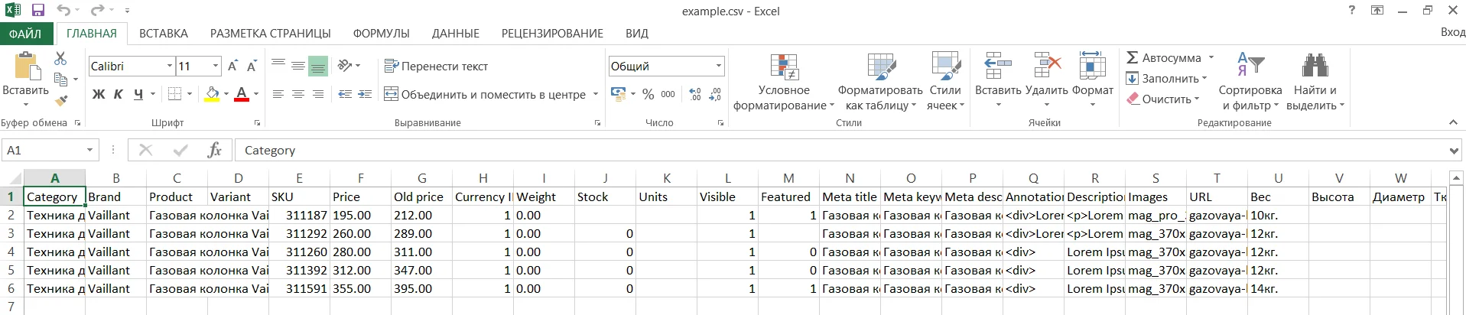This screenshot has height=315, width=1466.
Task: Click the Insert Function fx icon
Action: coord(215,151)
